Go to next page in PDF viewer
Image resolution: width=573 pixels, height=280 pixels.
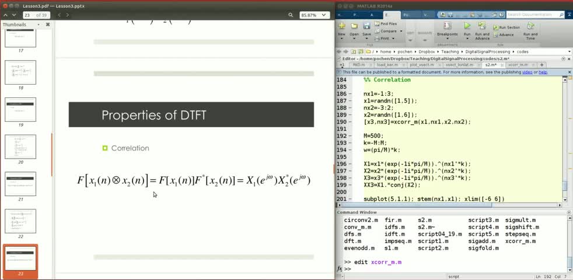point(14,15)
